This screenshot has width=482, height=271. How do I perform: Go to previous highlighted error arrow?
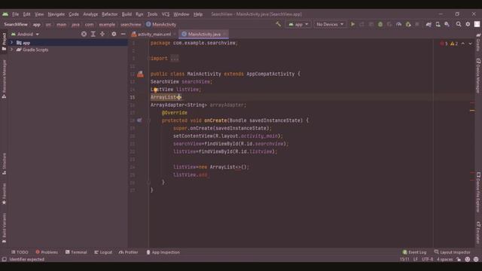click(x=463, y=44)
